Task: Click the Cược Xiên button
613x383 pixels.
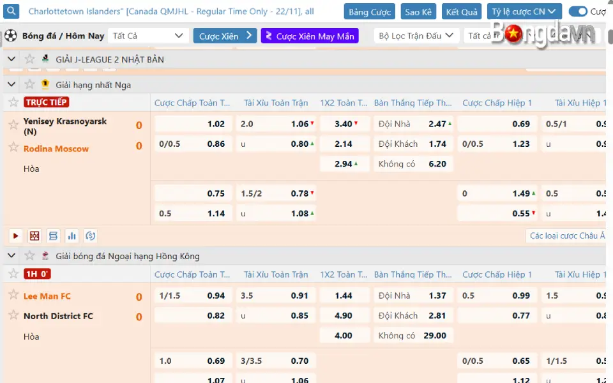Action: [225, 36]
